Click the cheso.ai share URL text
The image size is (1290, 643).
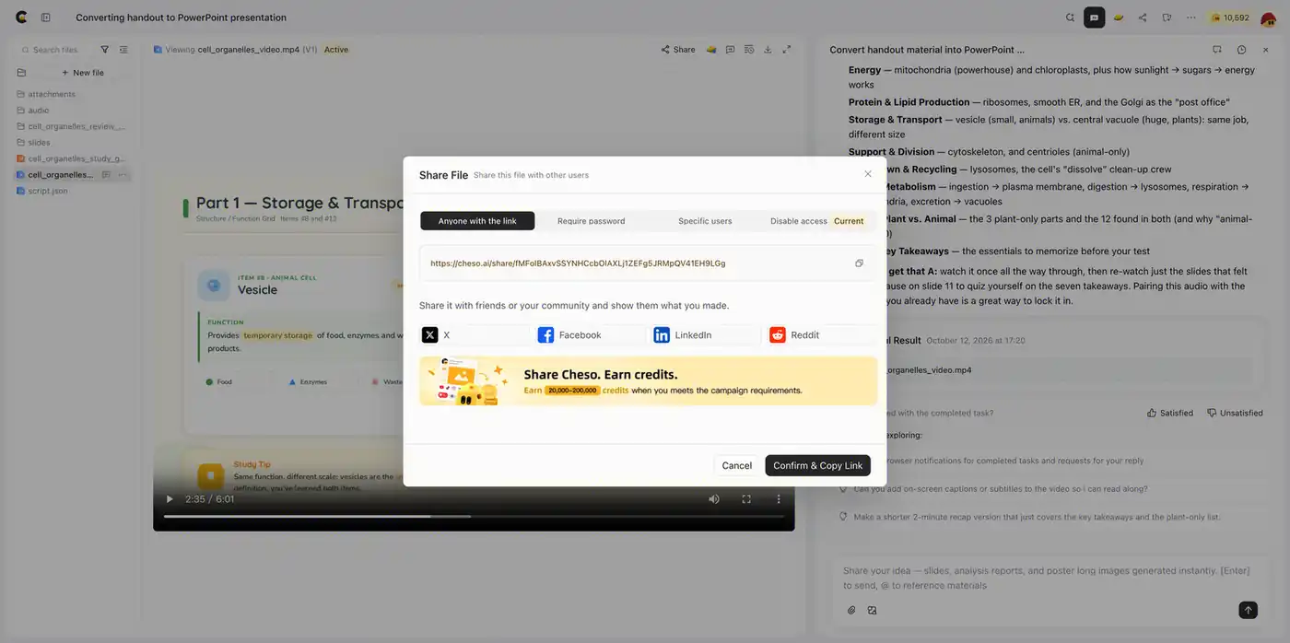tap(578, 263)
